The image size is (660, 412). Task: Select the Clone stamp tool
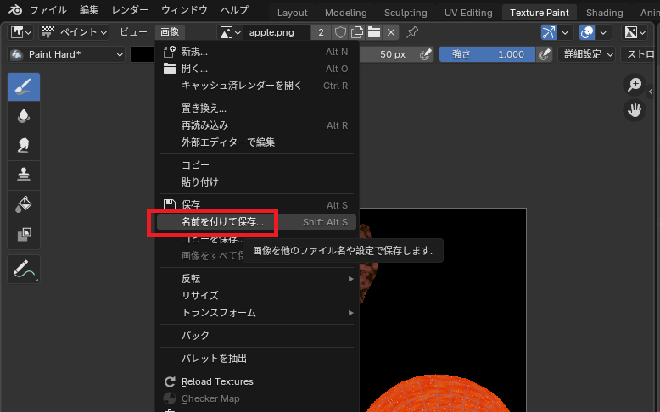click(x=24, y=175)
